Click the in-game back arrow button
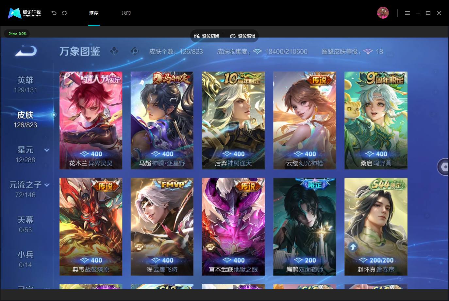The width and height of the screenshot is (449, 301). pyautogui.click(x=26, y=51)
